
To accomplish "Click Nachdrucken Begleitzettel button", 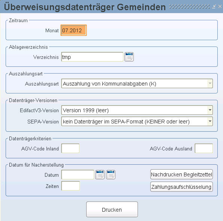I will 181,174.
